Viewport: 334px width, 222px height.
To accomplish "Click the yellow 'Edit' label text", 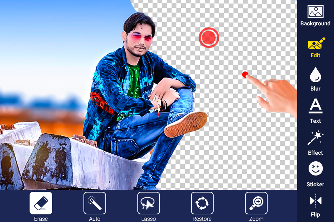I will click(315, 55).
